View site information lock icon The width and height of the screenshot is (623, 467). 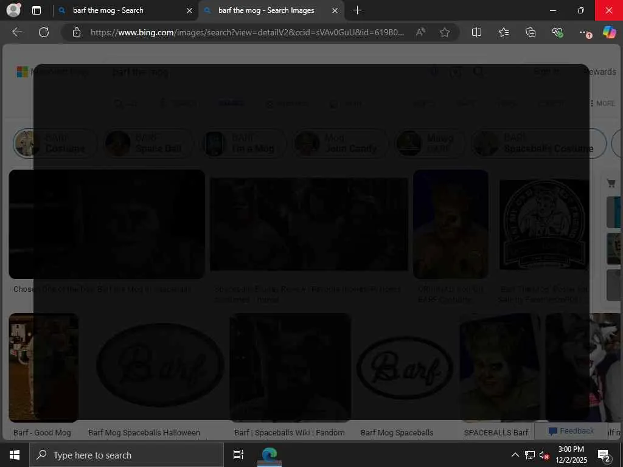click(x=77, y=32)
